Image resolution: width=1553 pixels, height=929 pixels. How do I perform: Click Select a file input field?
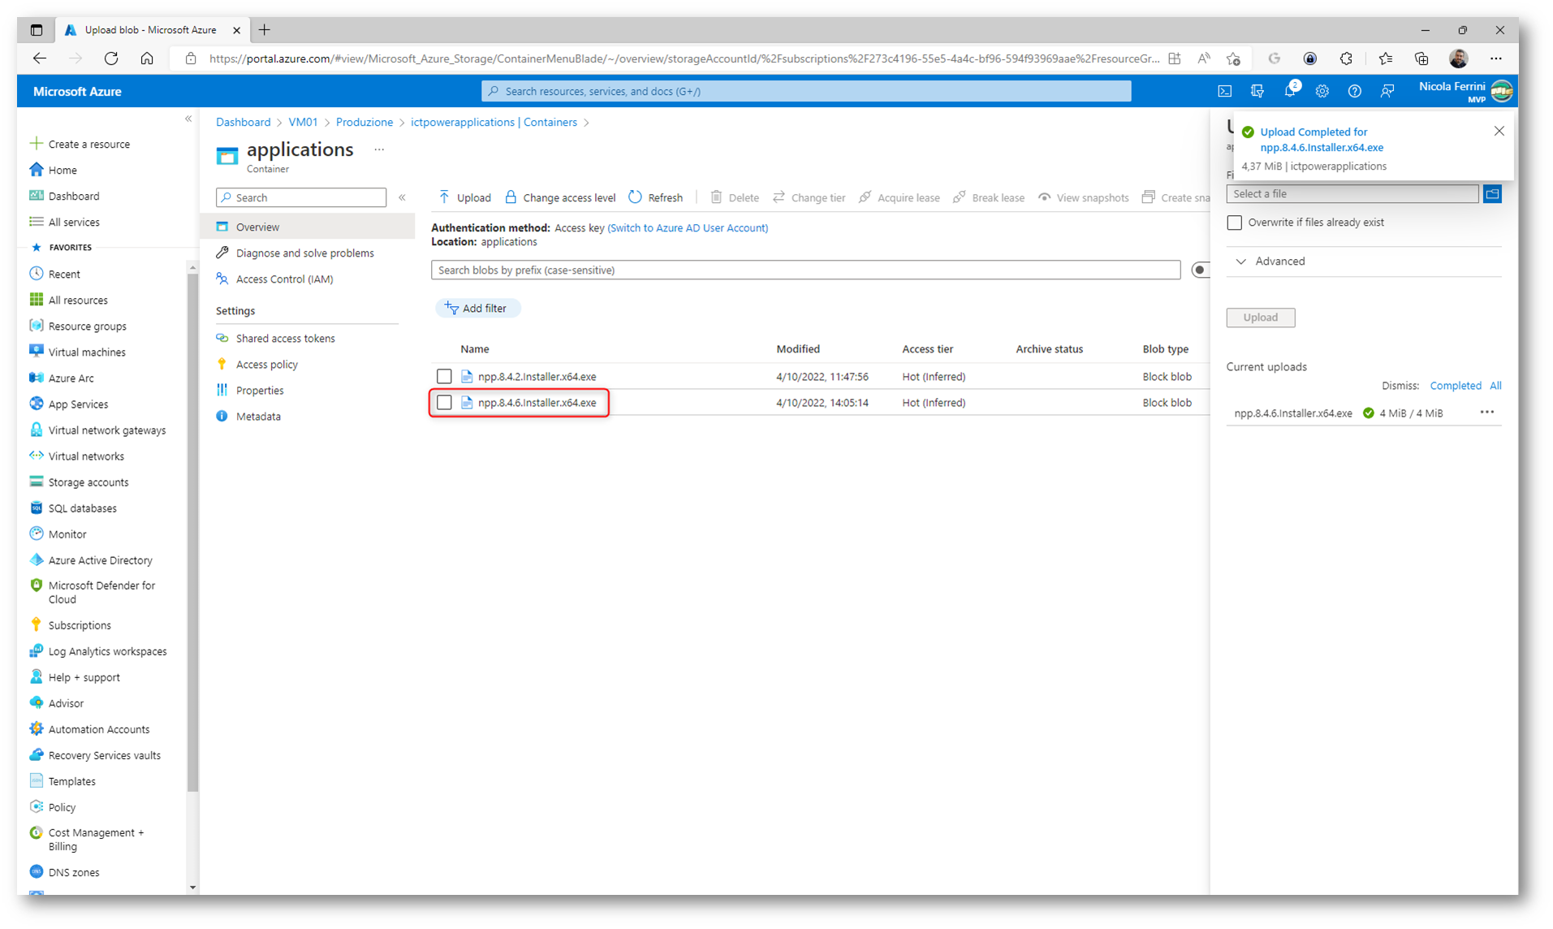(1352, 194)
